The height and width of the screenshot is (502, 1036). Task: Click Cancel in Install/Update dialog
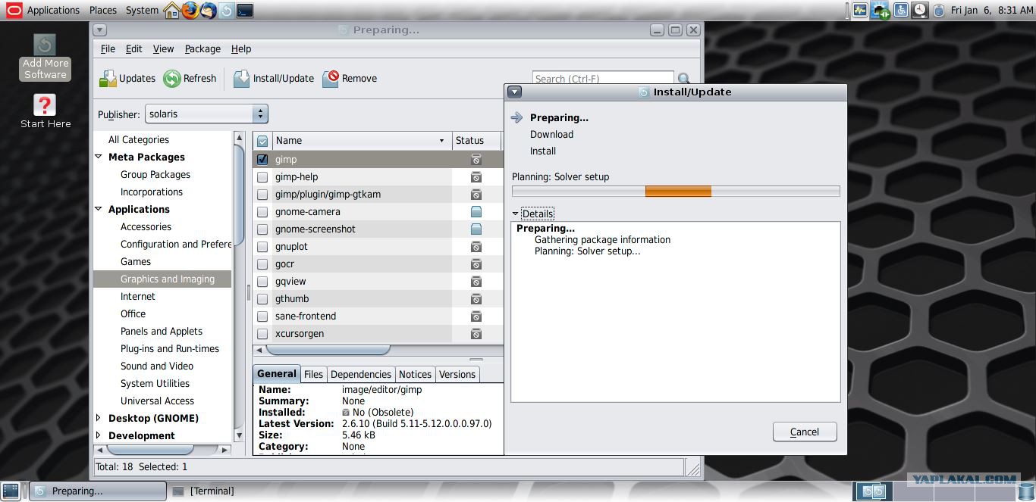pos(805,432)
